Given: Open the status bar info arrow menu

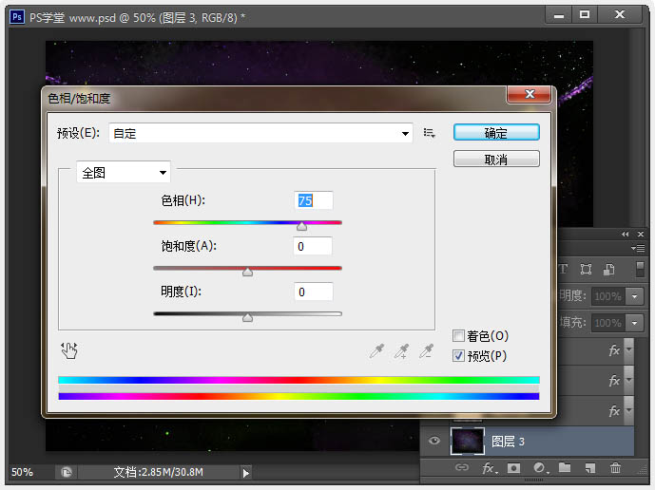Looking at the screenshot, I should point(246,473).
